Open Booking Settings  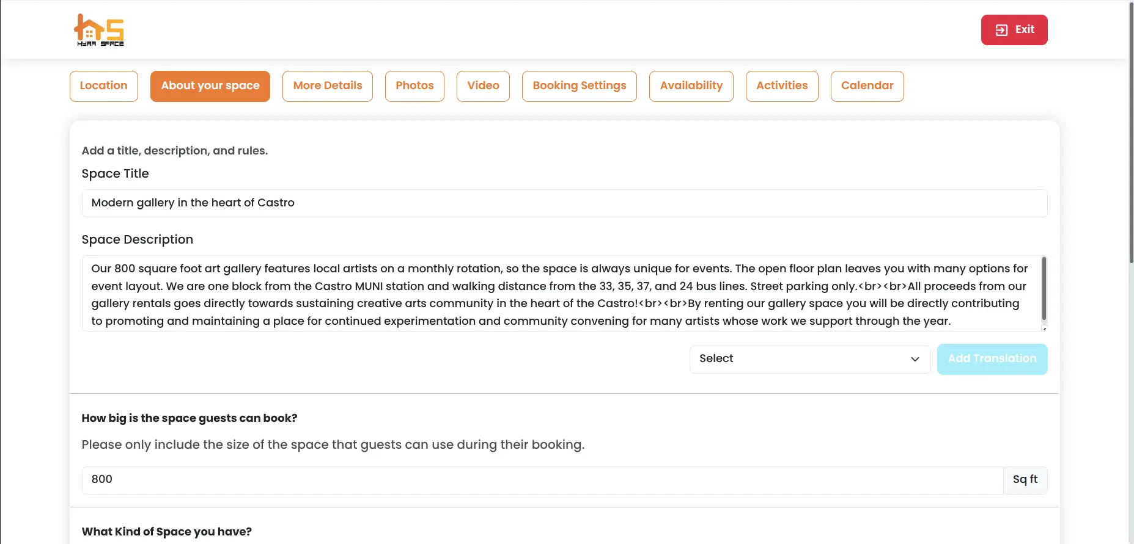click(579, 85)
